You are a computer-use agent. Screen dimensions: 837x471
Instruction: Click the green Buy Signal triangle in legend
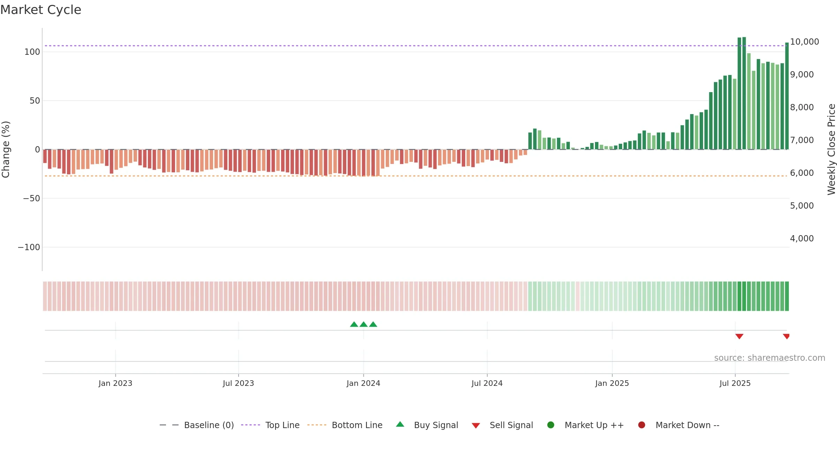point(400,424)
